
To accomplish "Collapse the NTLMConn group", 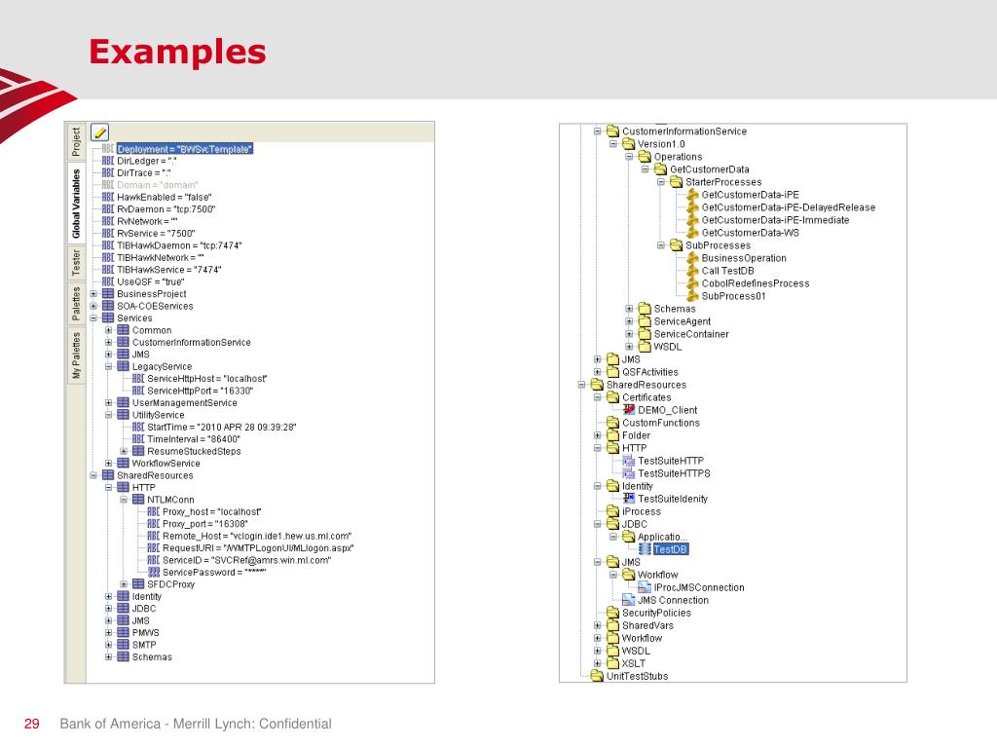I will (124, 500).
